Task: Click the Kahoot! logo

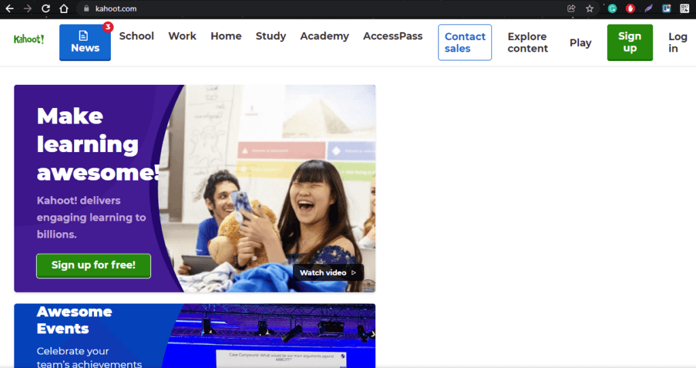Action: point(29,39)
